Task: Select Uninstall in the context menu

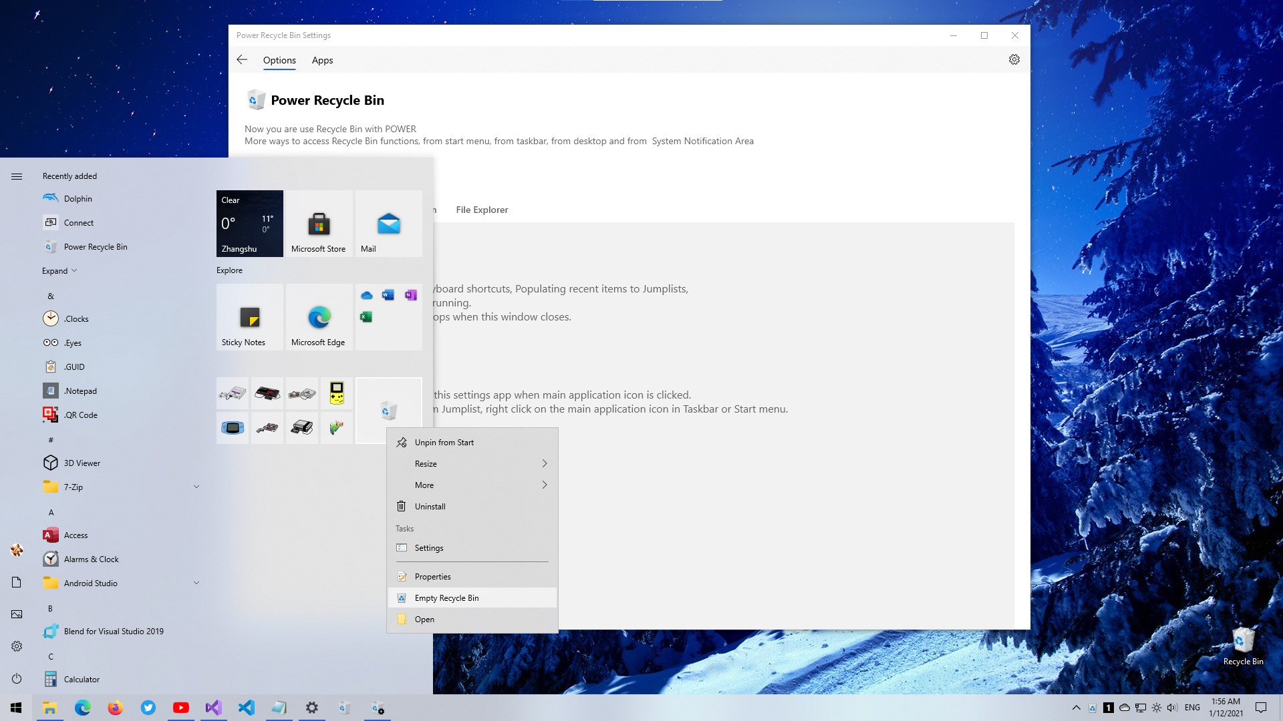Action: click(x=472, y=507)
